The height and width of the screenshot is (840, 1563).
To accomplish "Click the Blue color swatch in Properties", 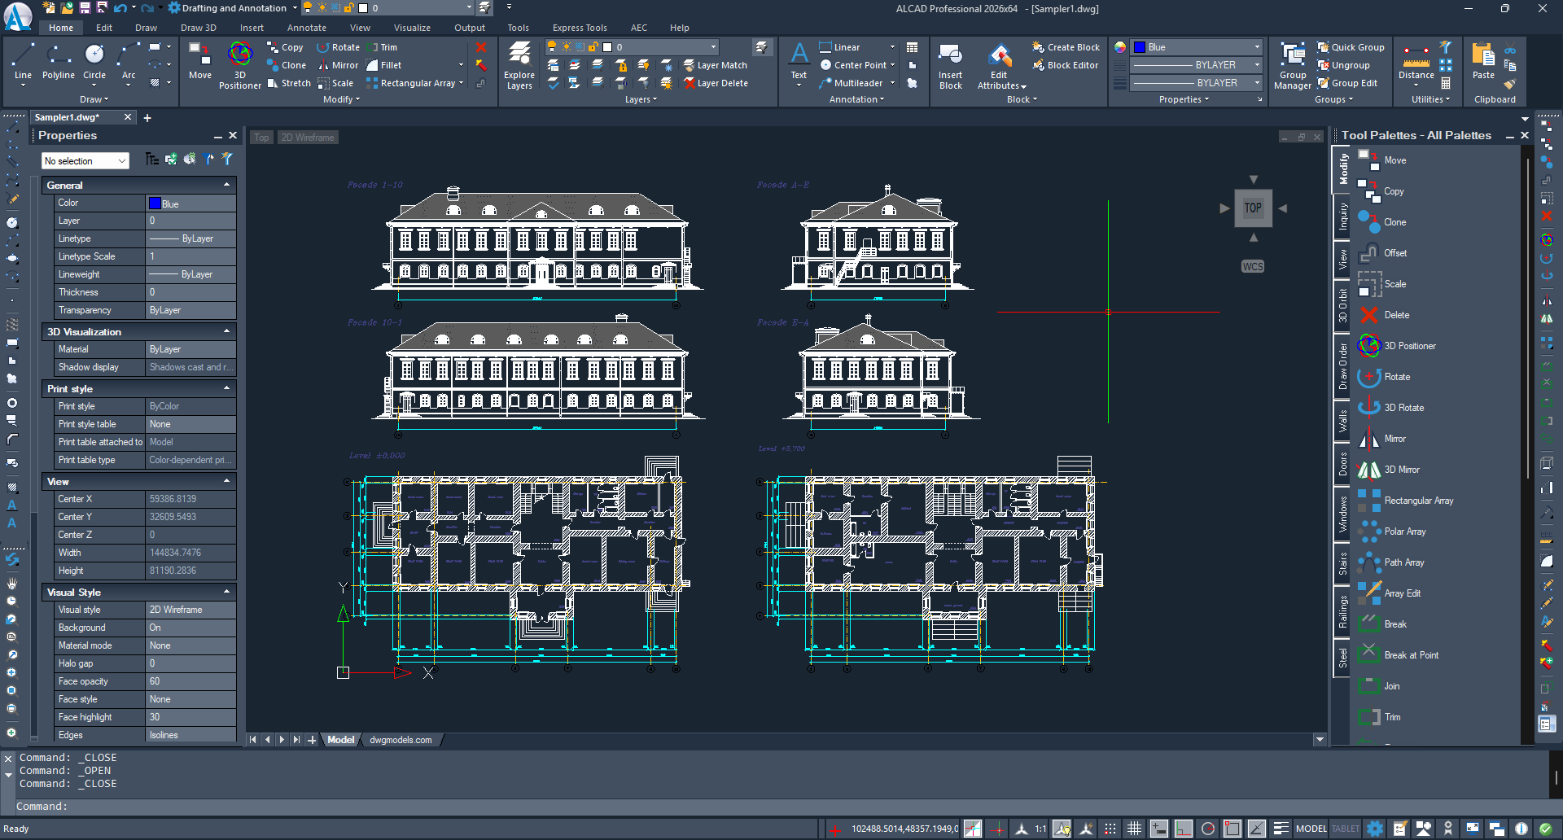I will click(155, 203).
